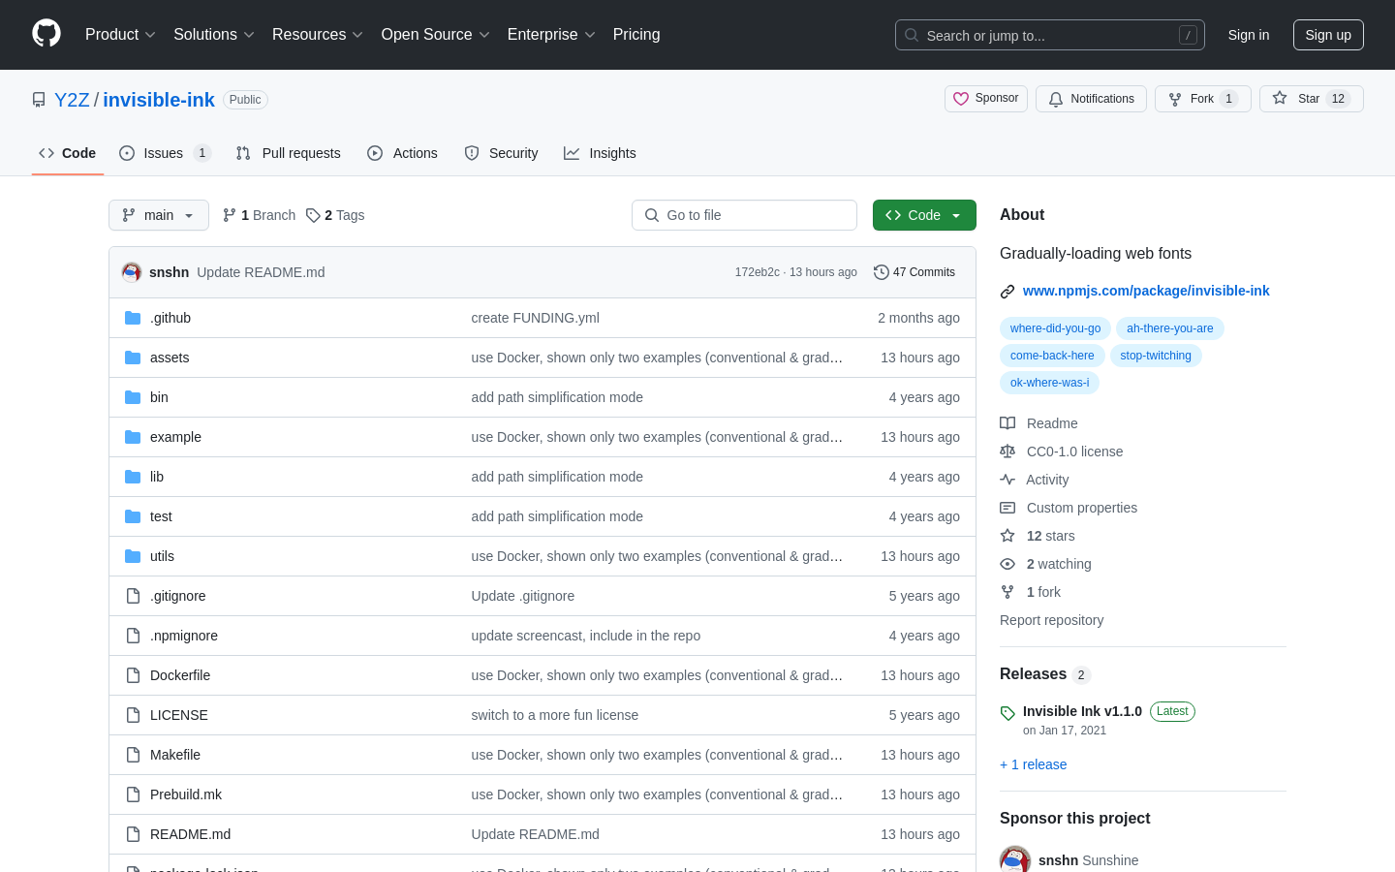Viewport: 1395px width, 872px height.
Task: Switch to the Pull requests tab
Action: coord(289,153)
